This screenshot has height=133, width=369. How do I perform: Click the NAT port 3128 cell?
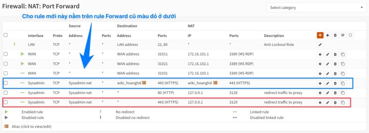tap(234, 93)
